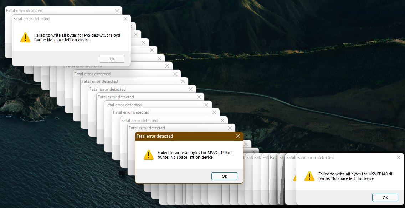Click the warning icon in the bottom-right error dialog

click(309, 176)
